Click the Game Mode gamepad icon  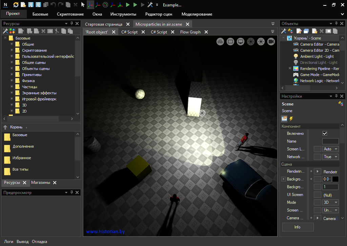pos(296,75)
